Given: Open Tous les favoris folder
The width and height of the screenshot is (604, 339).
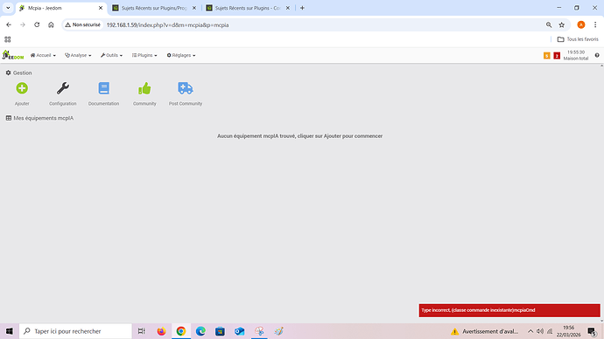Looking at the screenshot, I should point(578,39).
